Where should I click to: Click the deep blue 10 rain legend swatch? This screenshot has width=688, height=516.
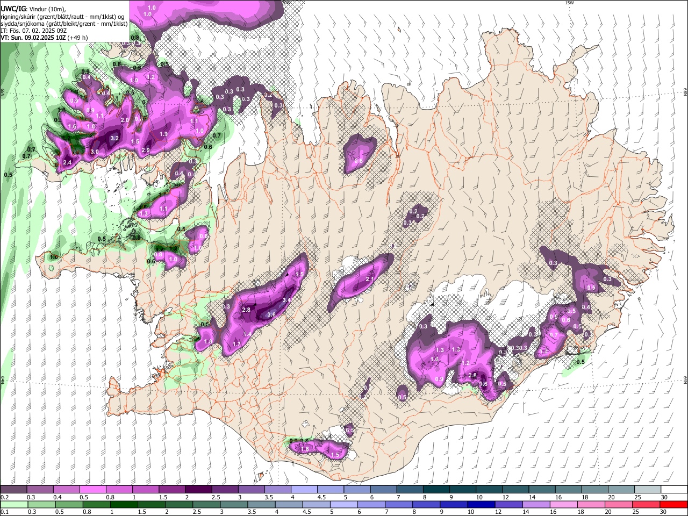pyautogui.click(x=481, y=504)
